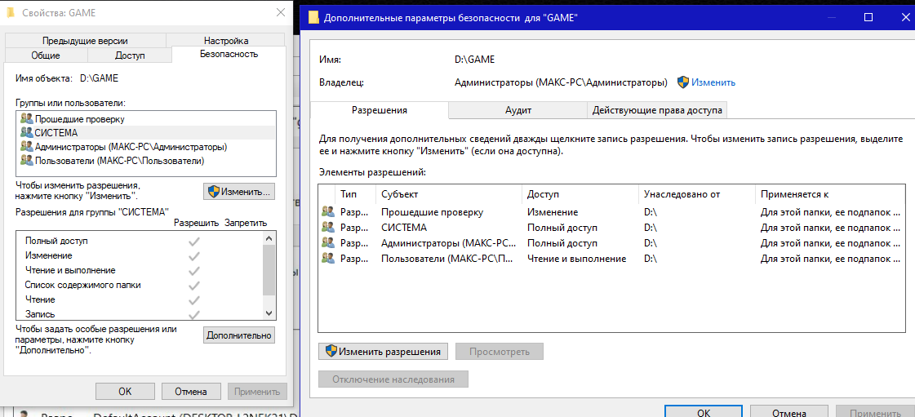Click Изменить разрешения button
This screenshot has width=915, height=417.
coord(383,352)
